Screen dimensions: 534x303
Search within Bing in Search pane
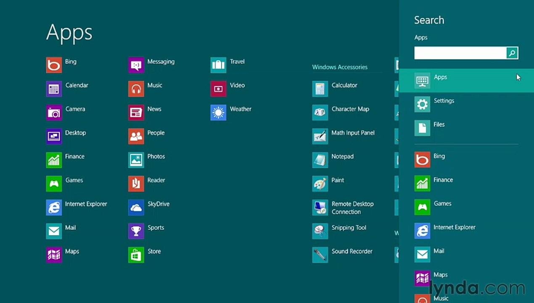[466, 159]
